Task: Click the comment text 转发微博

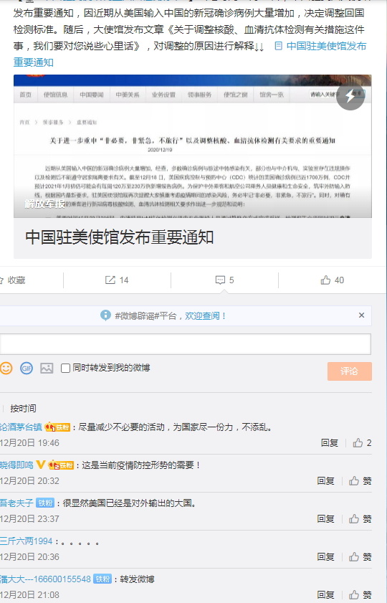Action: [137, 579]
